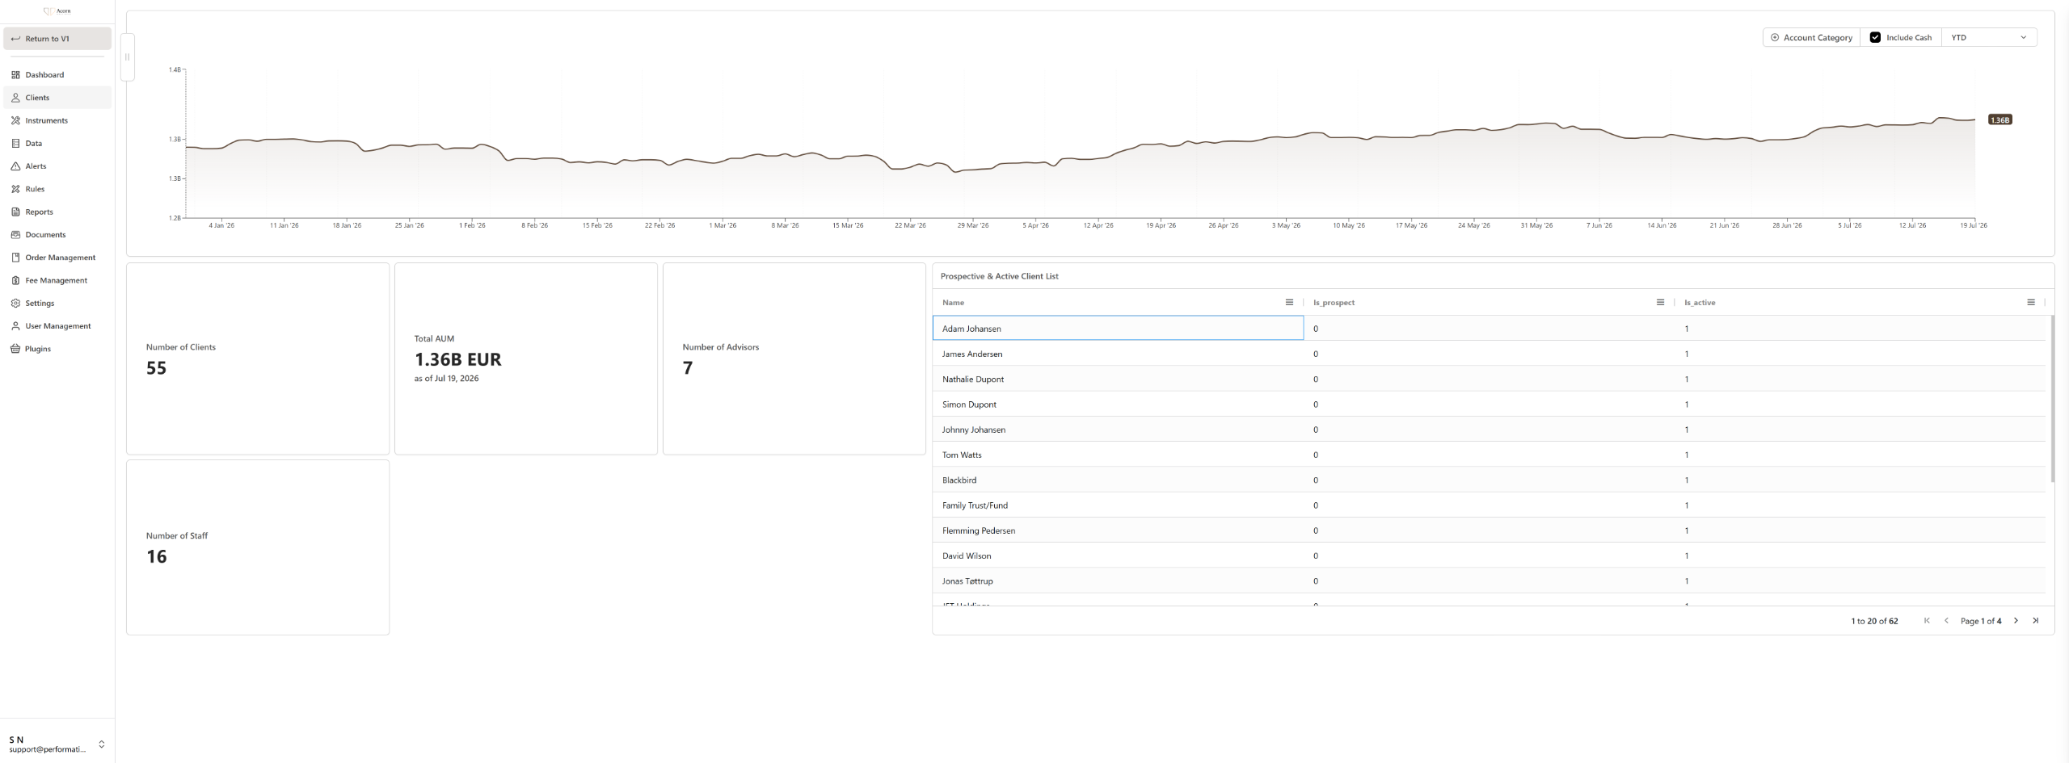Viewport: 2069px width, 763px height.
Task: Select the Simon Dupont row
Action: [1489, 405]
